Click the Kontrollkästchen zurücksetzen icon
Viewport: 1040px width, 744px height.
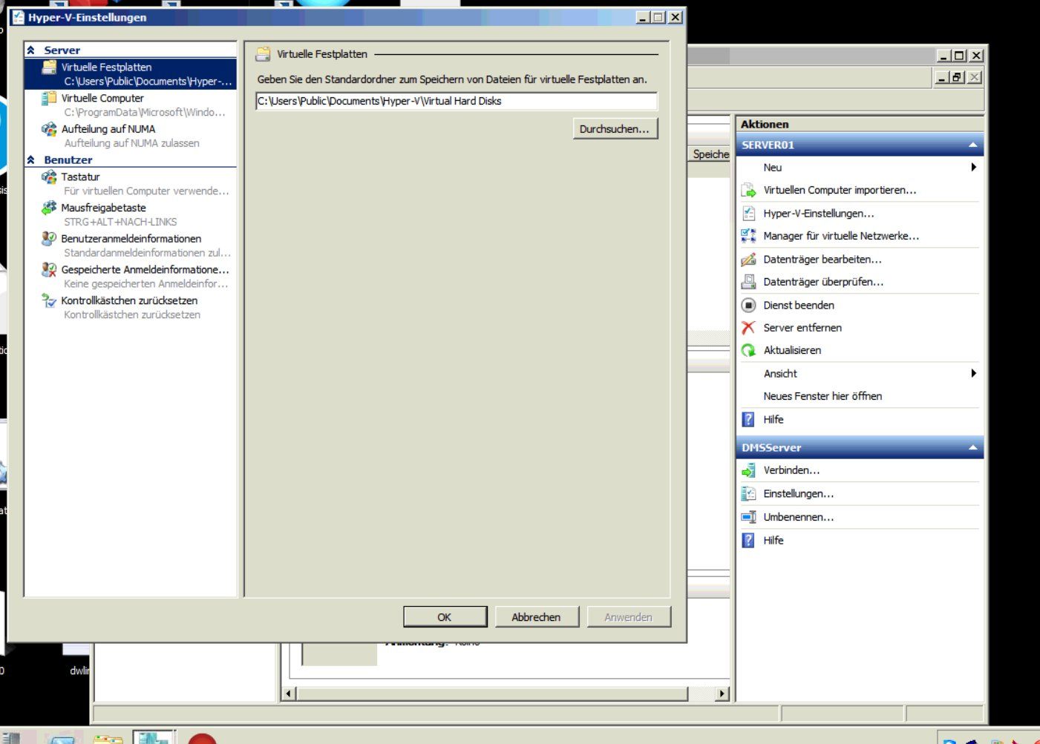pos(49,300)
